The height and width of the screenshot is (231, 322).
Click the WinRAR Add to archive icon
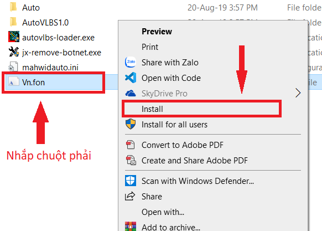pyautogui.click(x=131, y=226)
